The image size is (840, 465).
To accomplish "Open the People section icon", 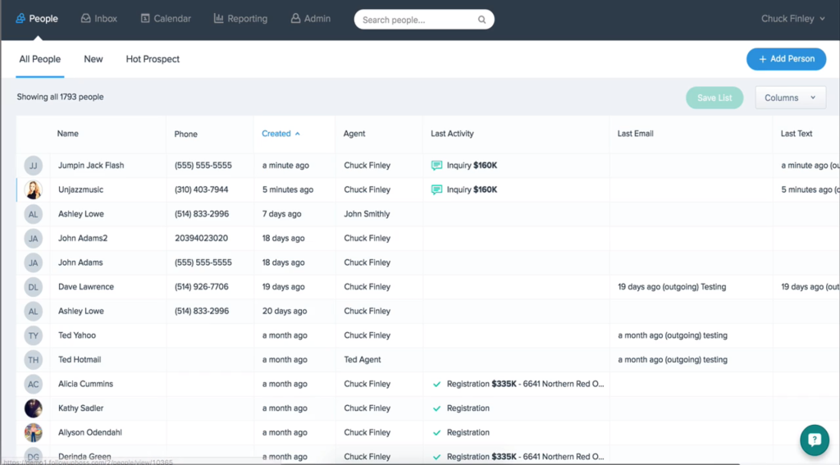I will point(21,19).
